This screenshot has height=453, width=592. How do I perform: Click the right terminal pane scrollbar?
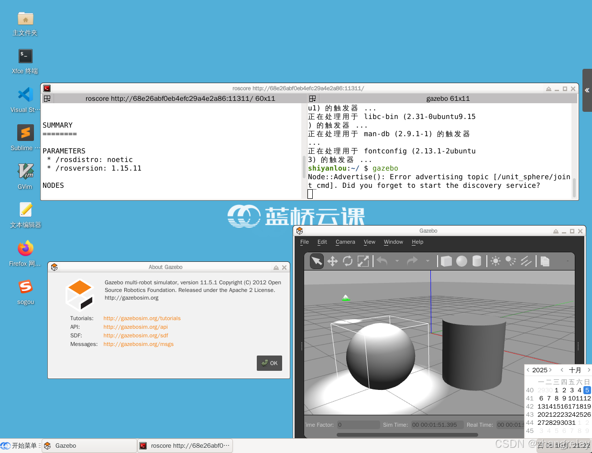pos(574,187)
